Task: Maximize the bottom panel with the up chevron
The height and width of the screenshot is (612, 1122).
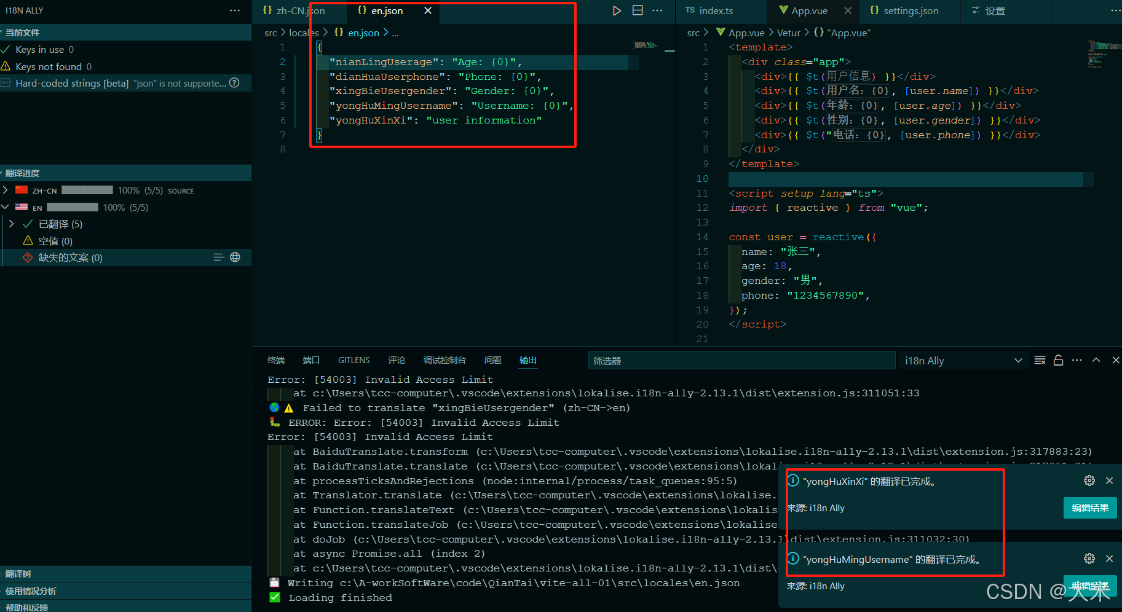Action: (1096, 360)
